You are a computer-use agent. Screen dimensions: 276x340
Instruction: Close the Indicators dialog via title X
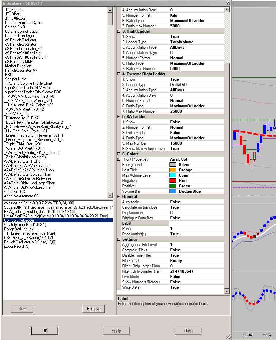[228, 3]
